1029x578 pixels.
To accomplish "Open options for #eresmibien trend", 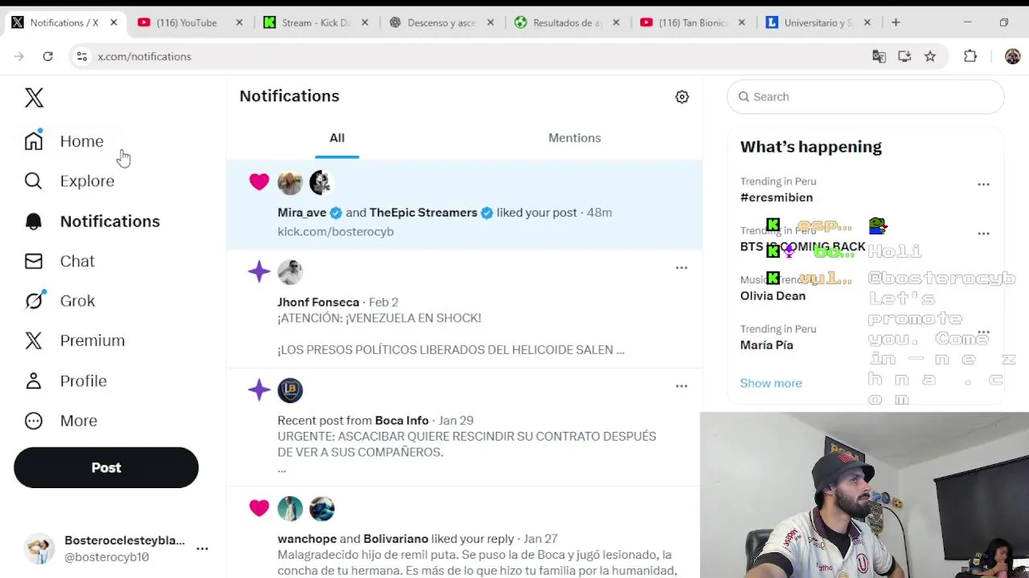I will [983, 185].
